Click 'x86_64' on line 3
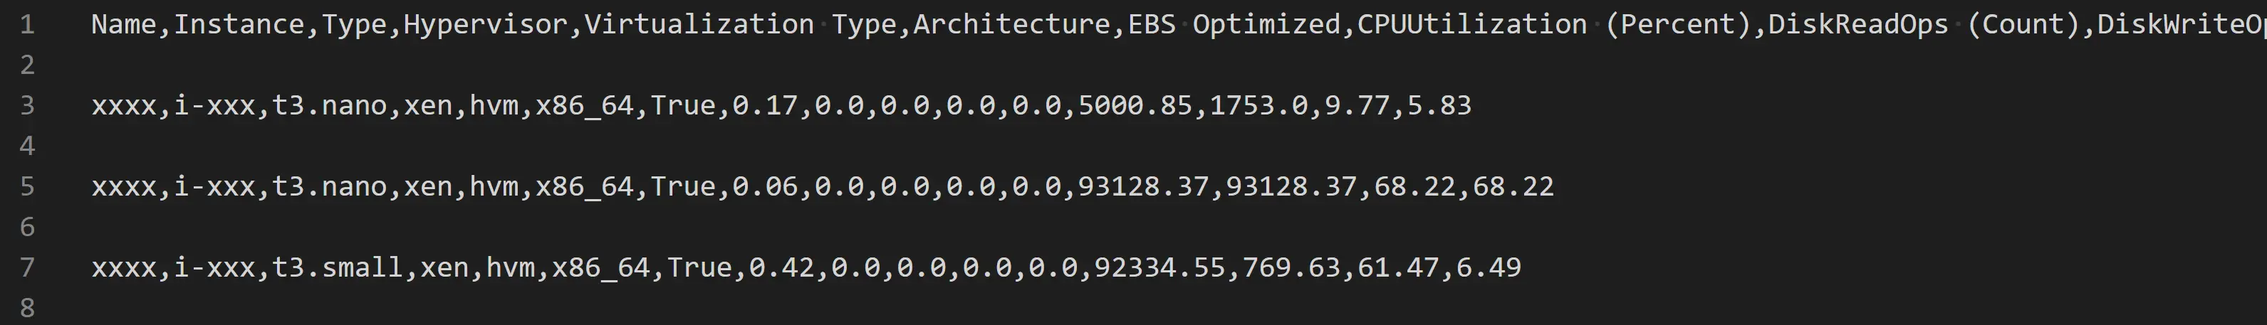This screenshot has height=325, width=2267. coord(584,105)
